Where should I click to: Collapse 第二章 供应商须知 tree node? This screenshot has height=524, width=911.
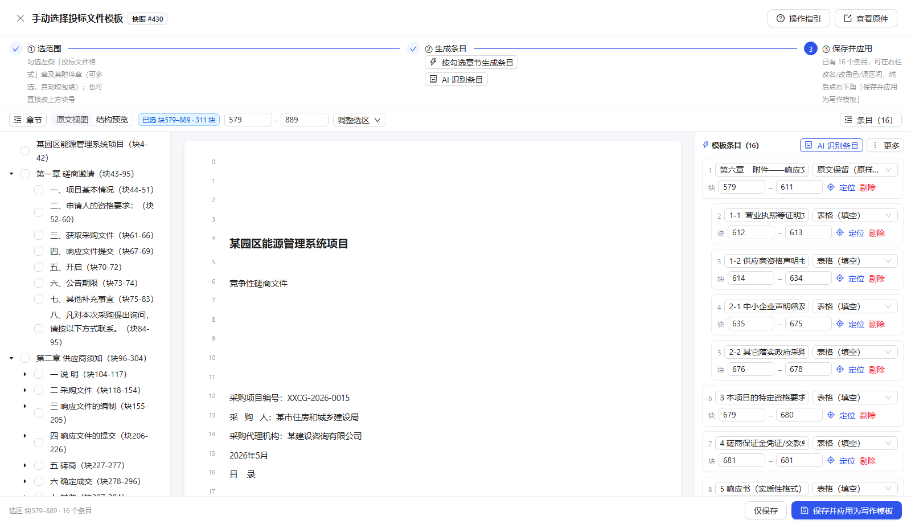point(11,358)
